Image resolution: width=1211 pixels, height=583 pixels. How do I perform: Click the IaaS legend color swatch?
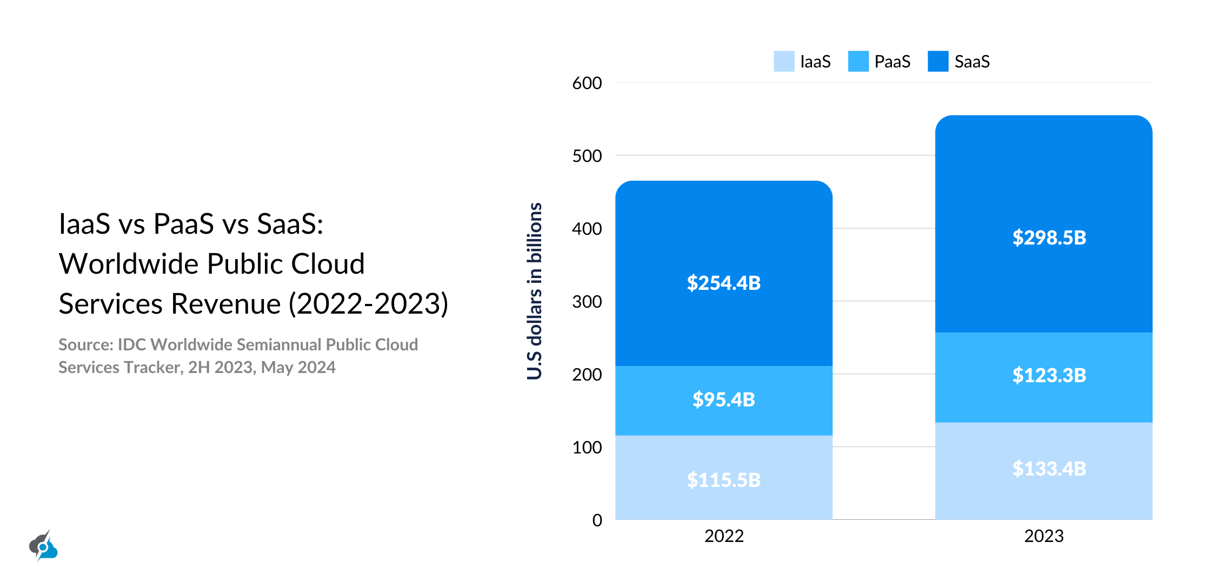pyautogui.click(x=783, y=62)
